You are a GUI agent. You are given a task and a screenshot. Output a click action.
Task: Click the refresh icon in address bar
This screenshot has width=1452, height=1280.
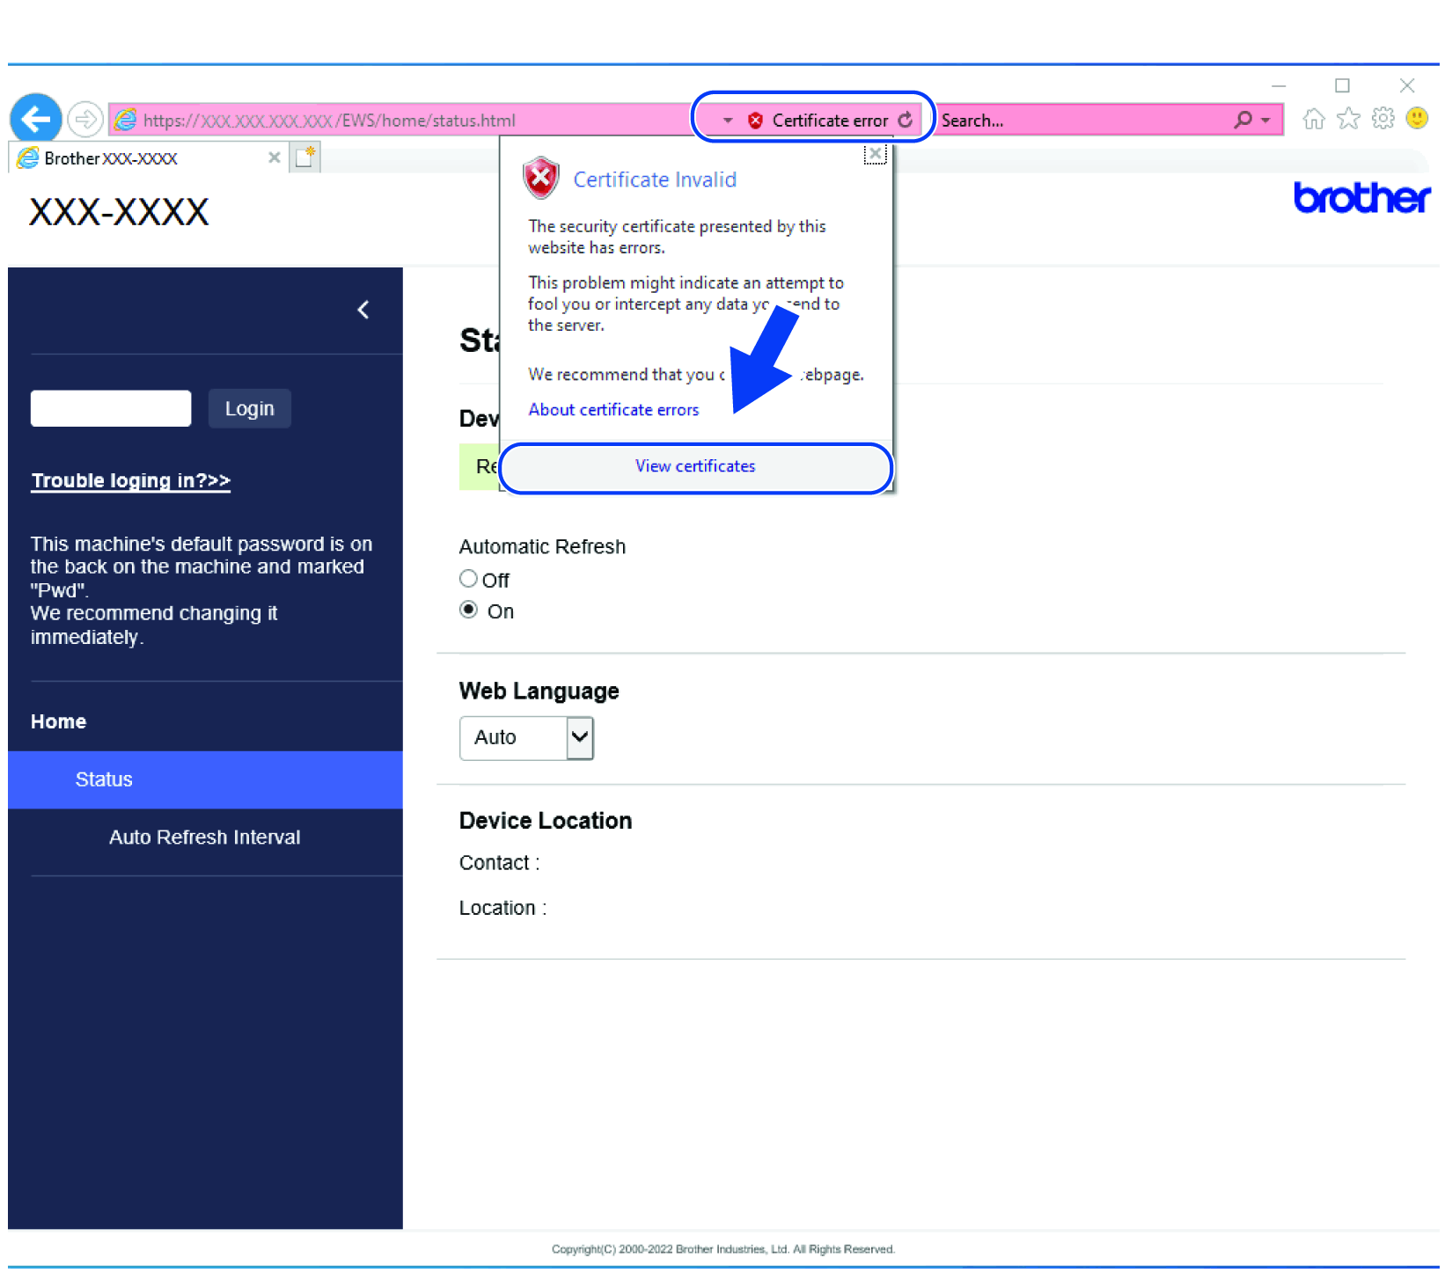coord(906,120)
